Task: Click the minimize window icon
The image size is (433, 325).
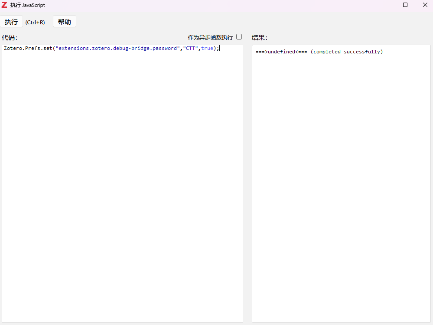Action: click(x=385, y=5)
